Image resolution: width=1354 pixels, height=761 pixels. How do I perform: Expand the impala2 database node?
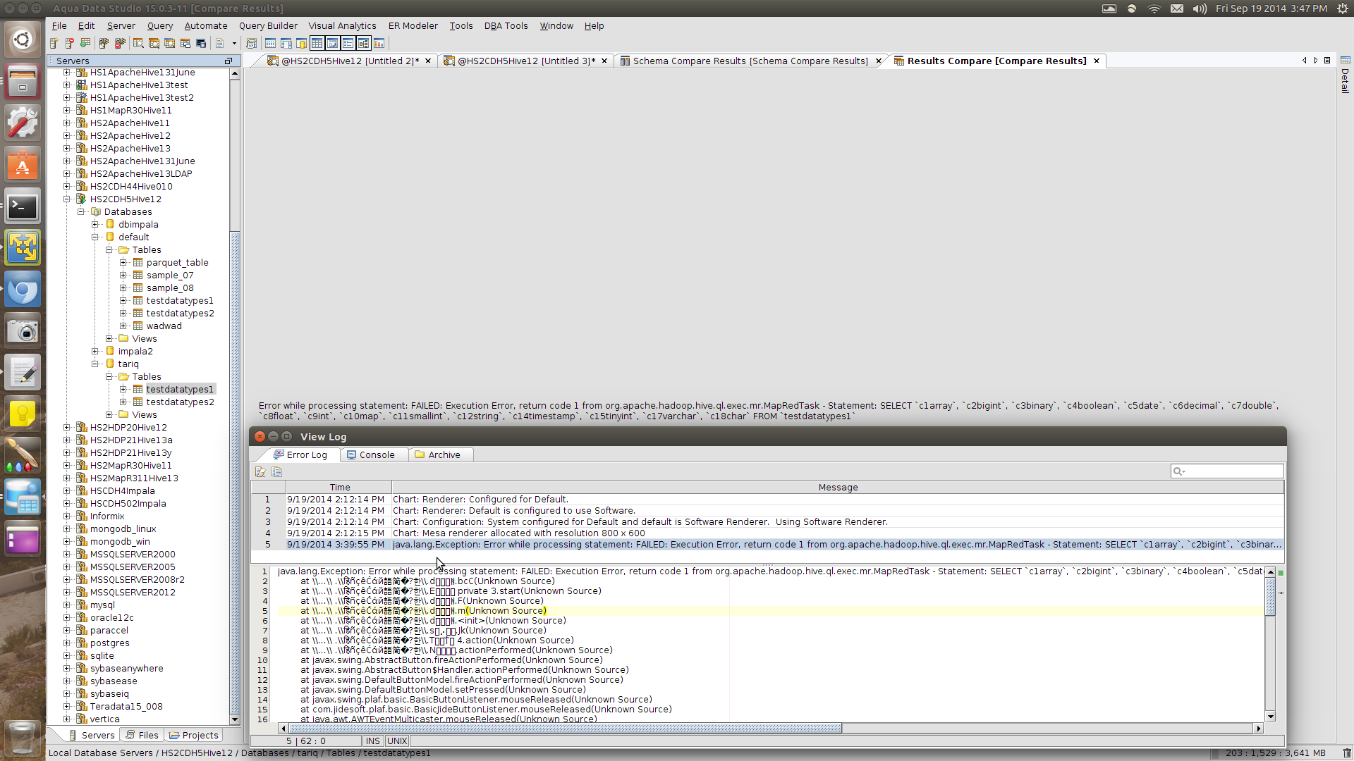click(x=95, y=352)
